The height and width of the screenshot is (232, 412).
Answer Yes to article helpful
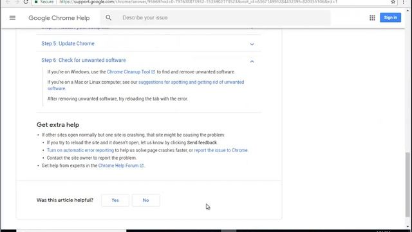point(115,200)
